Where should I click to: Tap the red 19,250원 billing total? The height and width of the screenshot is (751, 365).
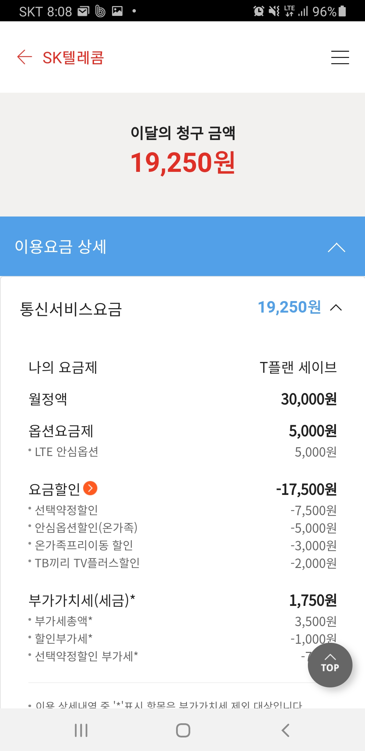(182, 163)
